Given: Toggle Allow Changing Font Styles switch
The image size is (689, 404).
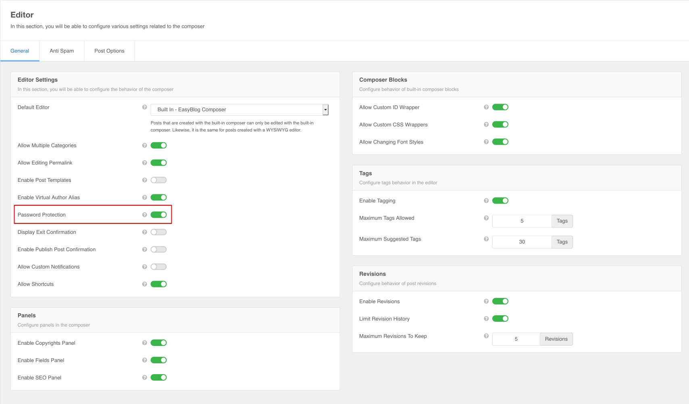Looking at the screenshot, I should pyautogui.click(x=500, y=142).
